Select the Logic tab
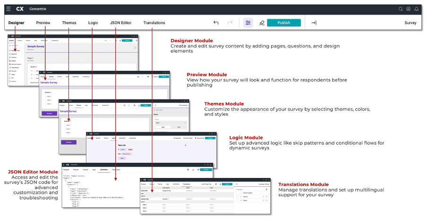The image size is (428, 219). pos(93,23)
